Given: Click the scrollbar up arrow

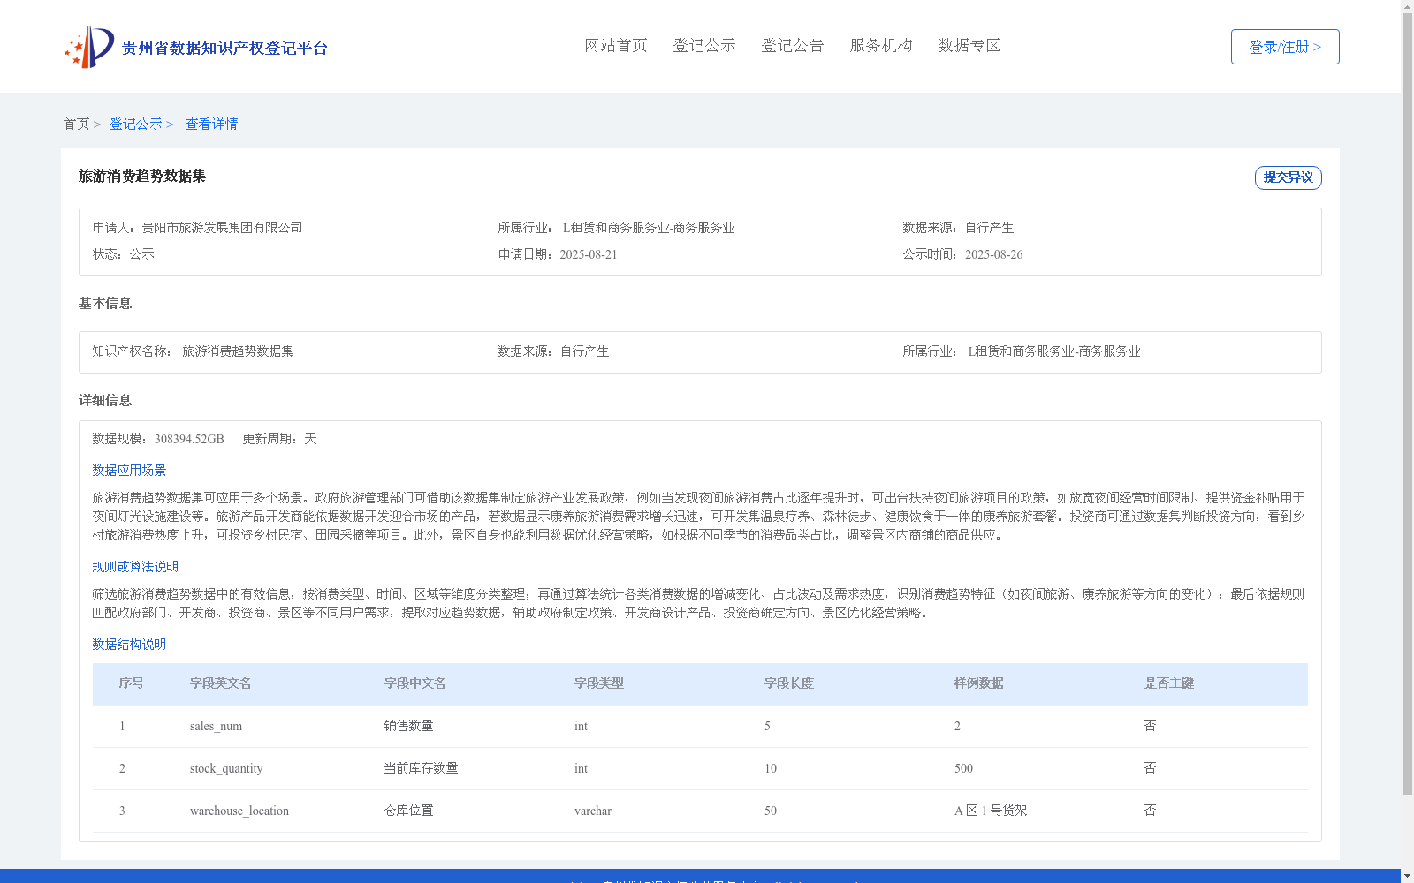Looking at the screenshot, I should pos(1407,6).
